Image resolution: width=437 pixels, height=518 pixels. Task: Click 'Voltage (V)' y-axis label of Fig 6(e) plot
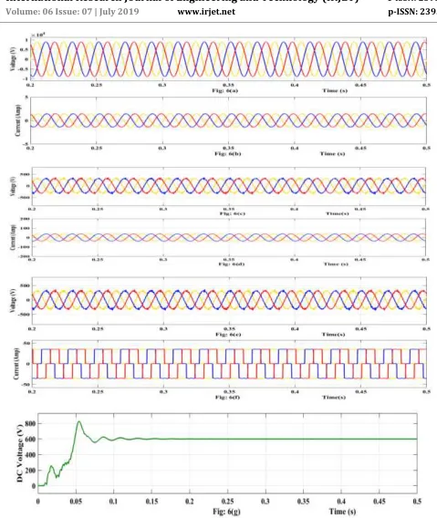[x=13, y=300]
